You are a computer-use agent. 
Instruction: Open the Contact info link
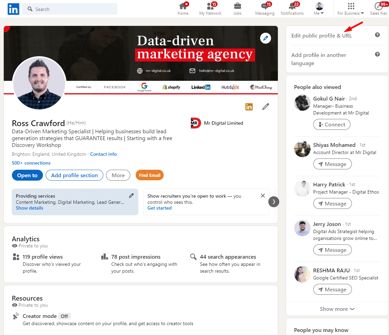(103, 154)
